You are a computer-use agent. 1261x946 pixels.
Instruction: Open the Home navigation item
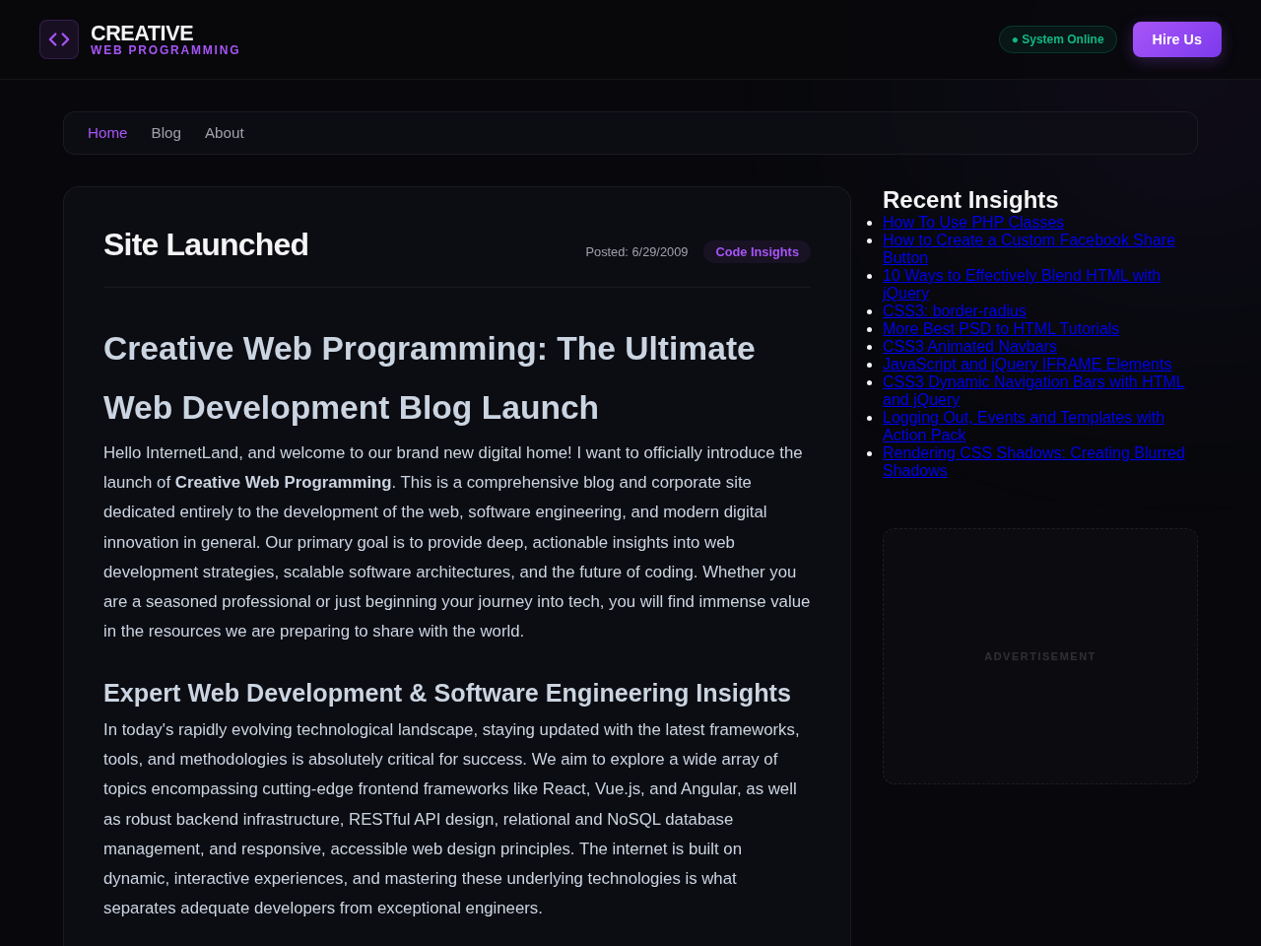tap(107, 133)
